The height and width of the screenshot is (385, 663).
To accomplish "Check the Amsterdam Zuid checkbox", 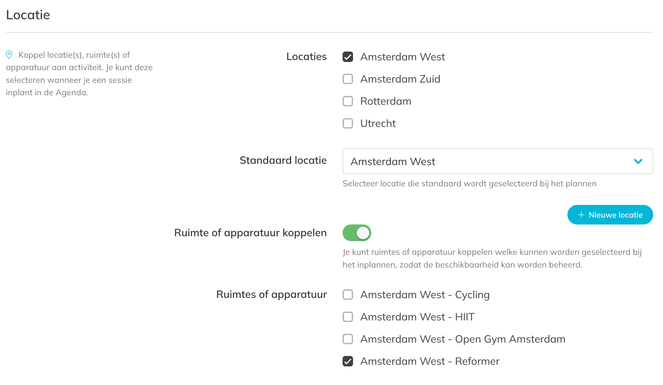I will point(348,79).
